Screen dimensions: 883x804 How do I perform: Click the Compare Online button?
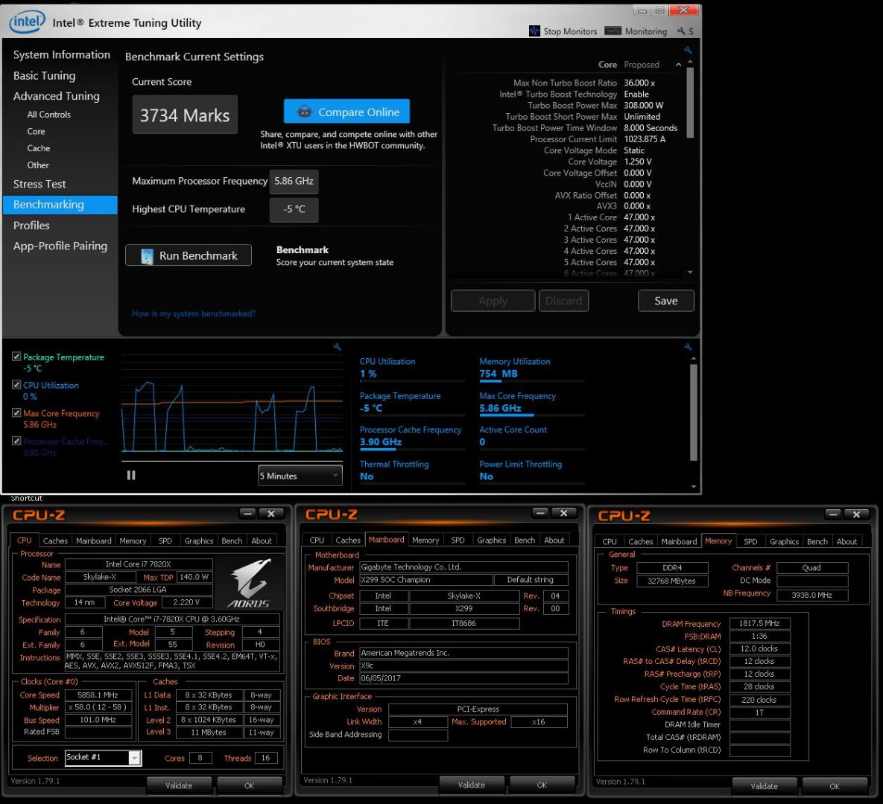click(346, 112)
